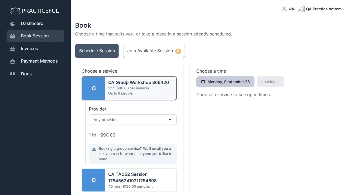The height and width of the screenshot is (195, 348).
Task: Open Docs in the sidebar
Action: click(35, 74)
